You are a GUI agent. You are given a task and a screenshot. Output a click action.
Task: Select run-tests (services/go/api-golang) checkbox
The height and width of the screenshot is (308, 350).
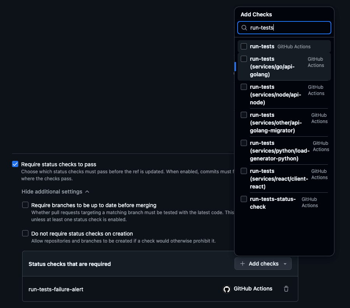pos(244,59)
